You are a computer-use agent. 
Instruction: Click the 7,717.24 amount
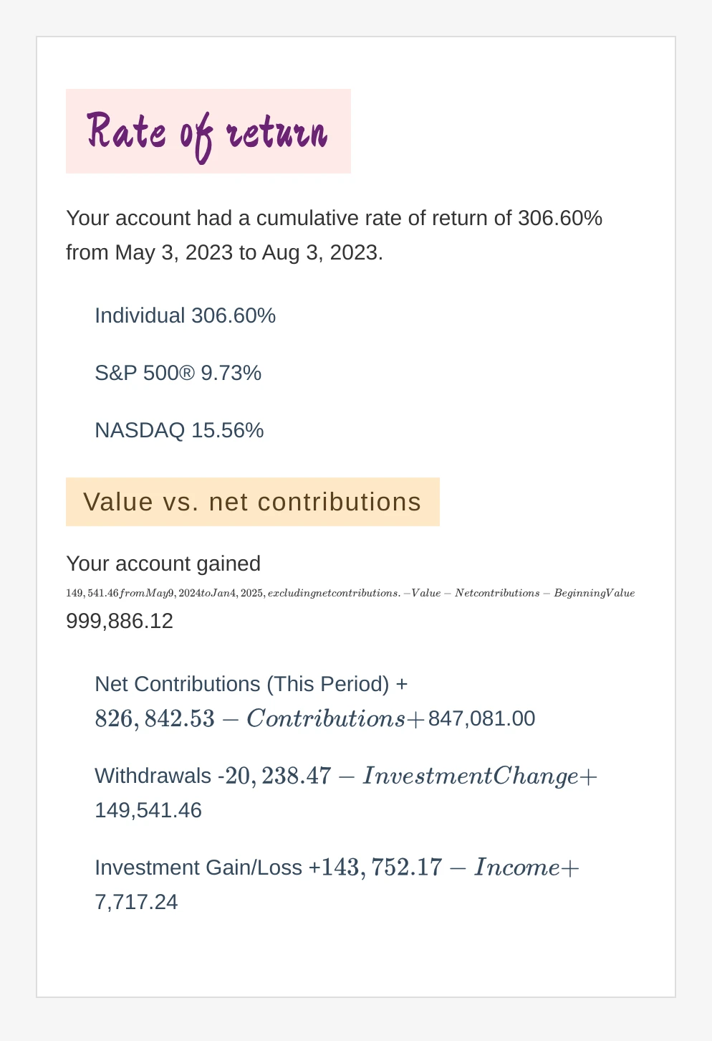coord(136,902)
